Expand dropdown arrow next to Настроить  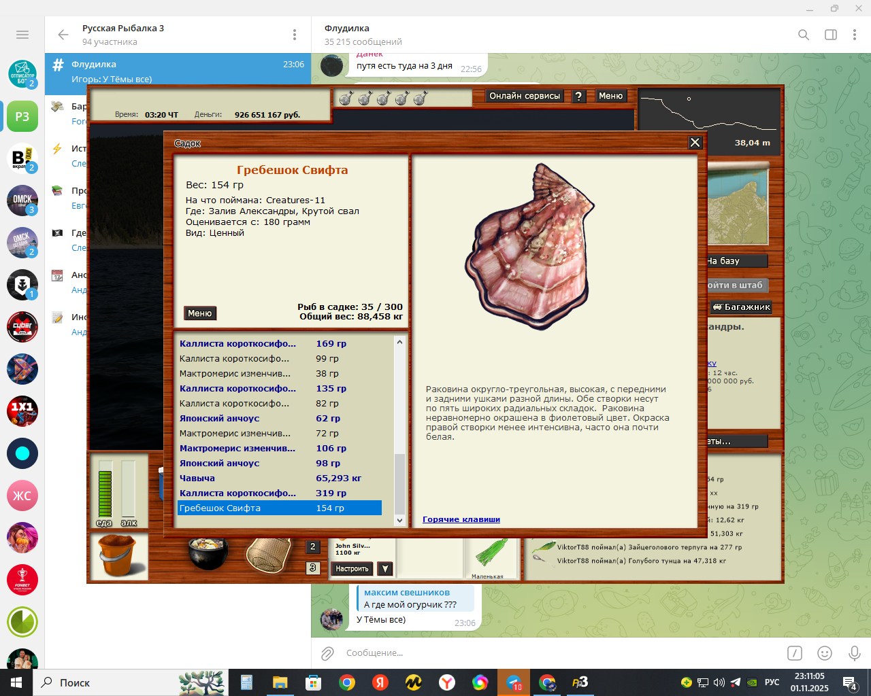point(385,569)
